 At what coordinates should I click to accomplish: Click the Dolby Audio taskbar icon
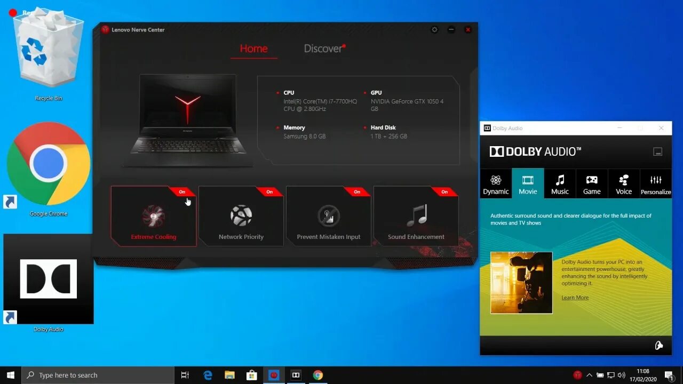click(296, 375)
